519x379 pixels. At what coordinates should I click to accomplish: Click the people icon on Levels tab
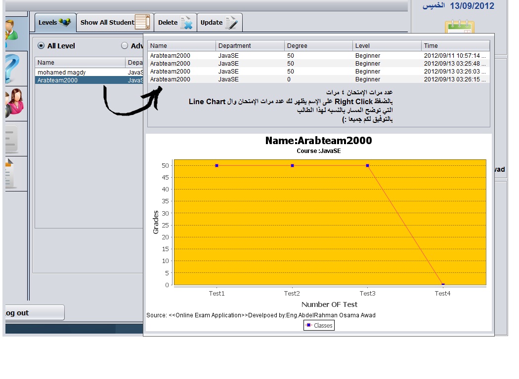65,23
